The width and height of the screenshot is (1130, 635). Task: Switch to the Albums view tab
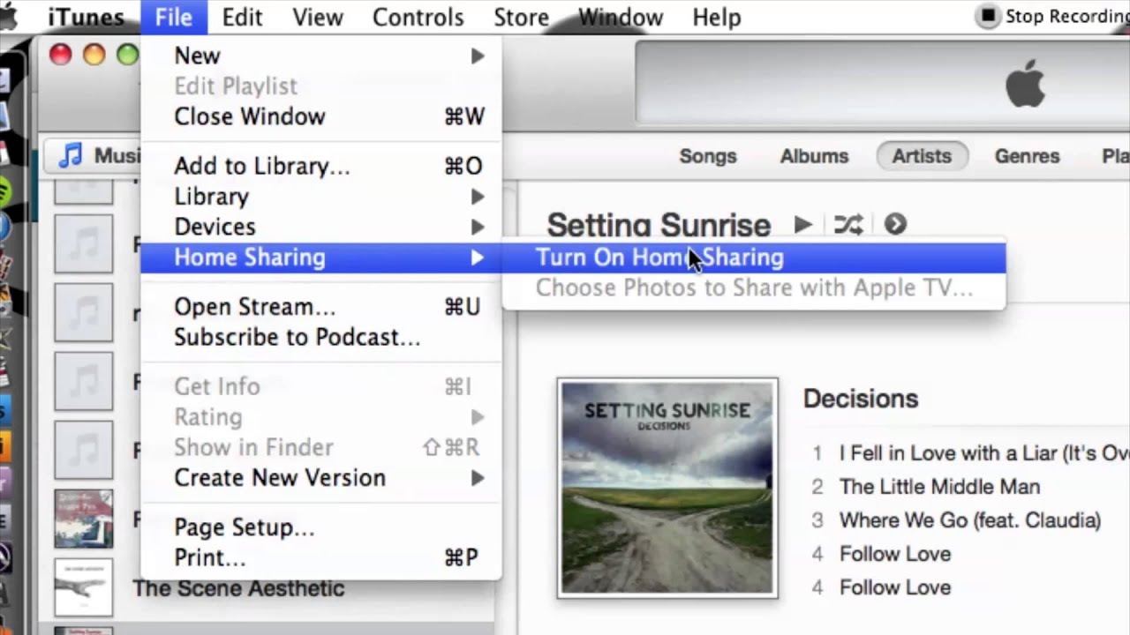(x=814, y=156)
